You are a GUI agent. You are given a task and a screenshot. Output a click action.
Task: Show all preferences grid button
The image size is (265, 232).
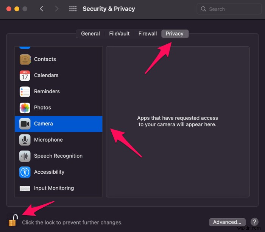pos(73,9)
